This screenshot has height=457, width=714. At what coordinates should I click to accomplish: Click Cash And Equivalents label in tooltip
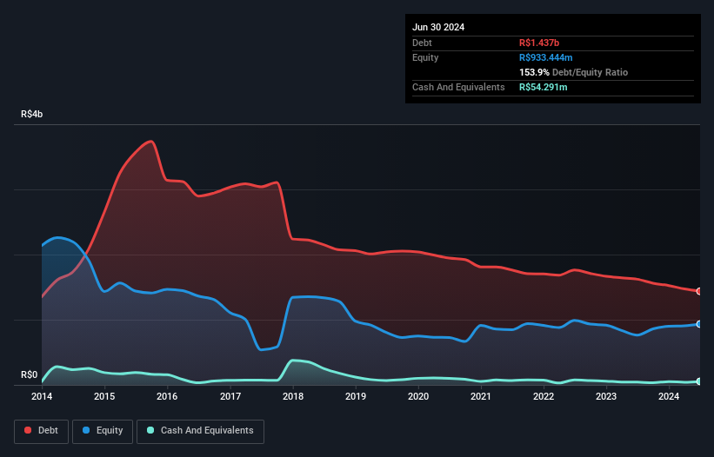(458, 87)
